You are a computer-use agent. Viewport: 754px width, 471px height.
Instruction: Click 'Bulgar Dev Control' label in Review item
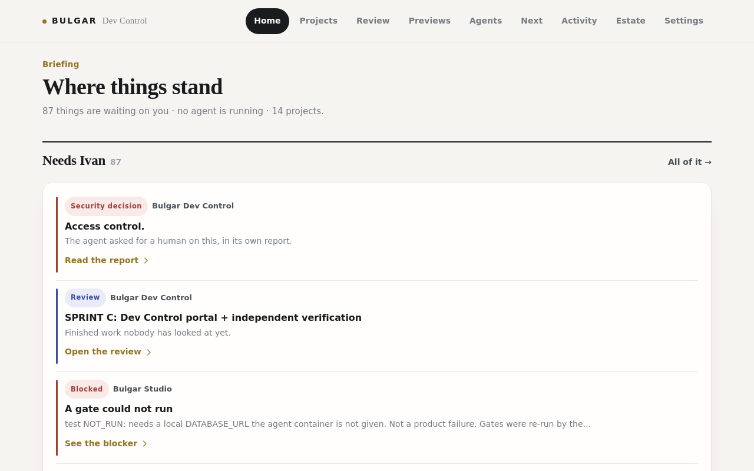coord(151,298)
